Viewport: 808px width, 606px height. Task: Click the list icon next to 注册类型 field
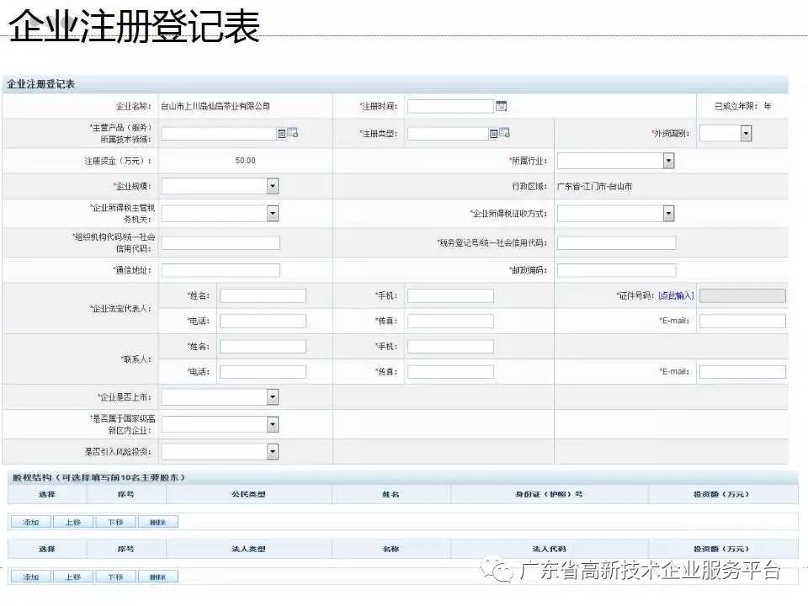(x=494, y=133)
